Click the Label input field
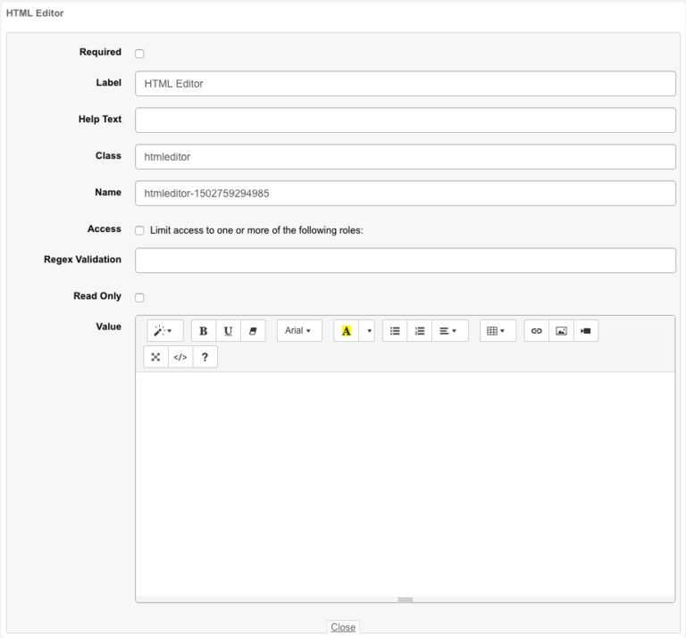The width and height of the screenshot is (686, 638). pyautogui.click(x=406, y=84)
